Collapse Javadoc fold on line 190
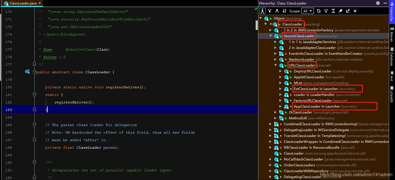 pyautogui.click(x=34, y=163)
